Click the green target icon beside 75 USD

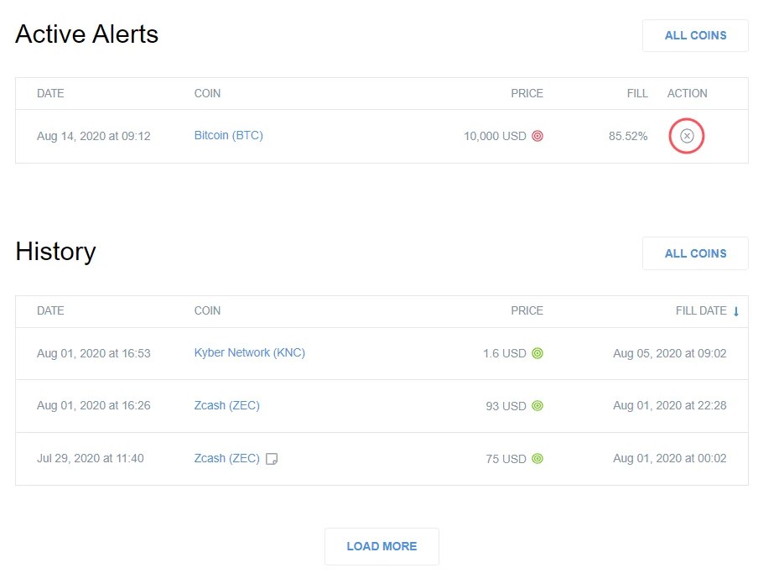(x=537, y=459)
